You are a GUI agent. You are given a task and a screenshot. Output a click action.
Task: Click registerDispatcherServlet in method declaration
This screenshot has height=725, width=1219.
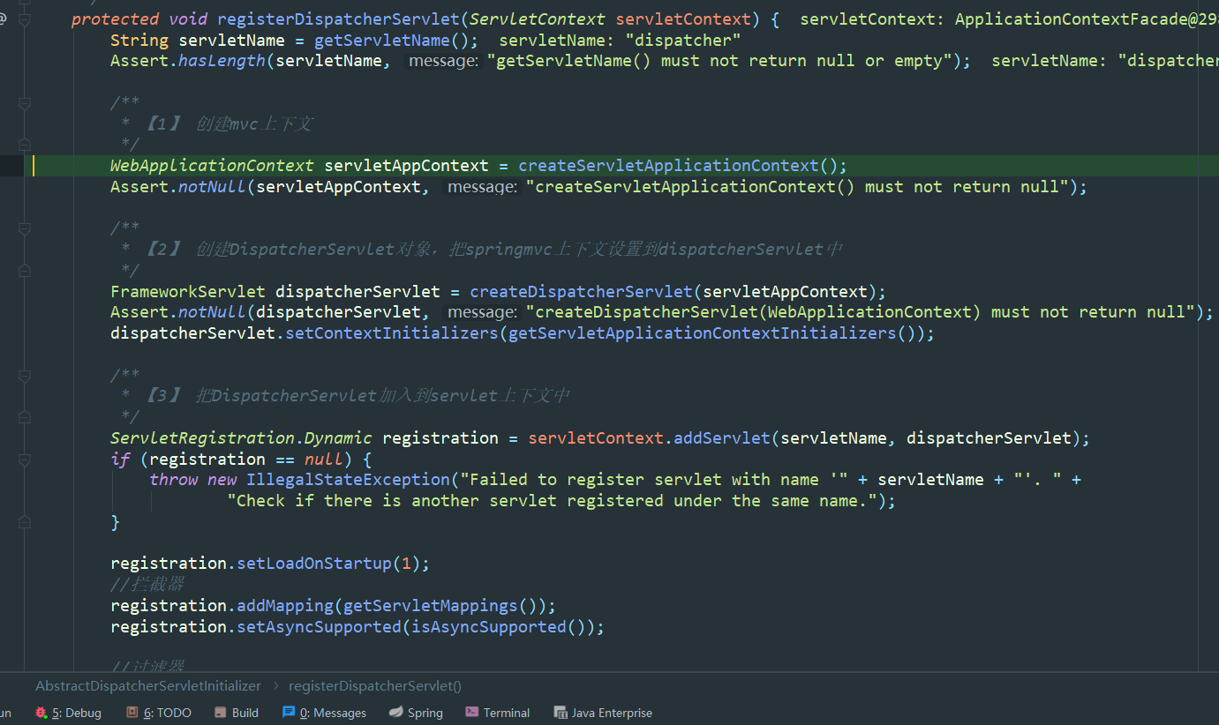pyautogui.click(x=339, y=19)
